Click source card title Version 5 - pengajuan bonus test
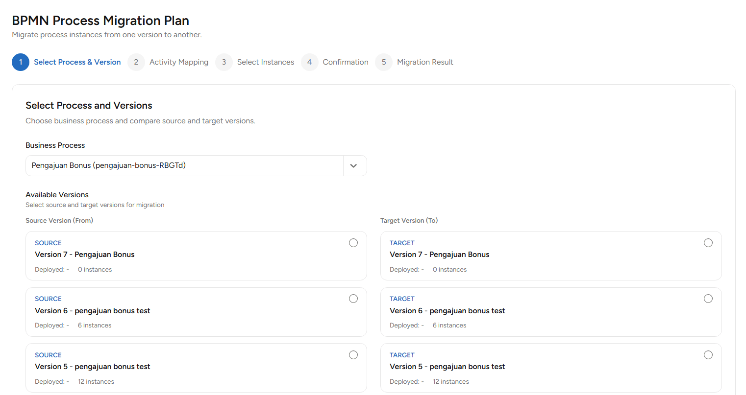Image resolution: width=746 pixels, height=395 pixels. point(93,367)
